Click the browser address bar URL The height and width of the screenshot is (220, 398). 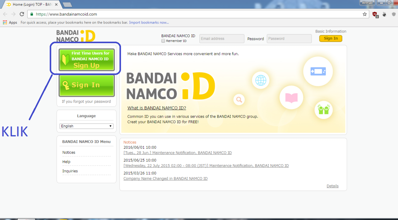click(67, 14)
